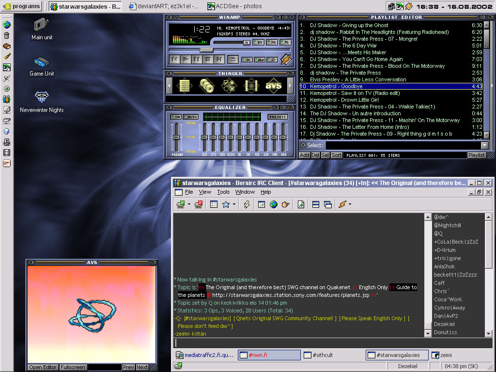The width and height of the screenshot is (496, 372).
Task: Open the playlist Select dropdown arrow
Action: pos(484,145)
